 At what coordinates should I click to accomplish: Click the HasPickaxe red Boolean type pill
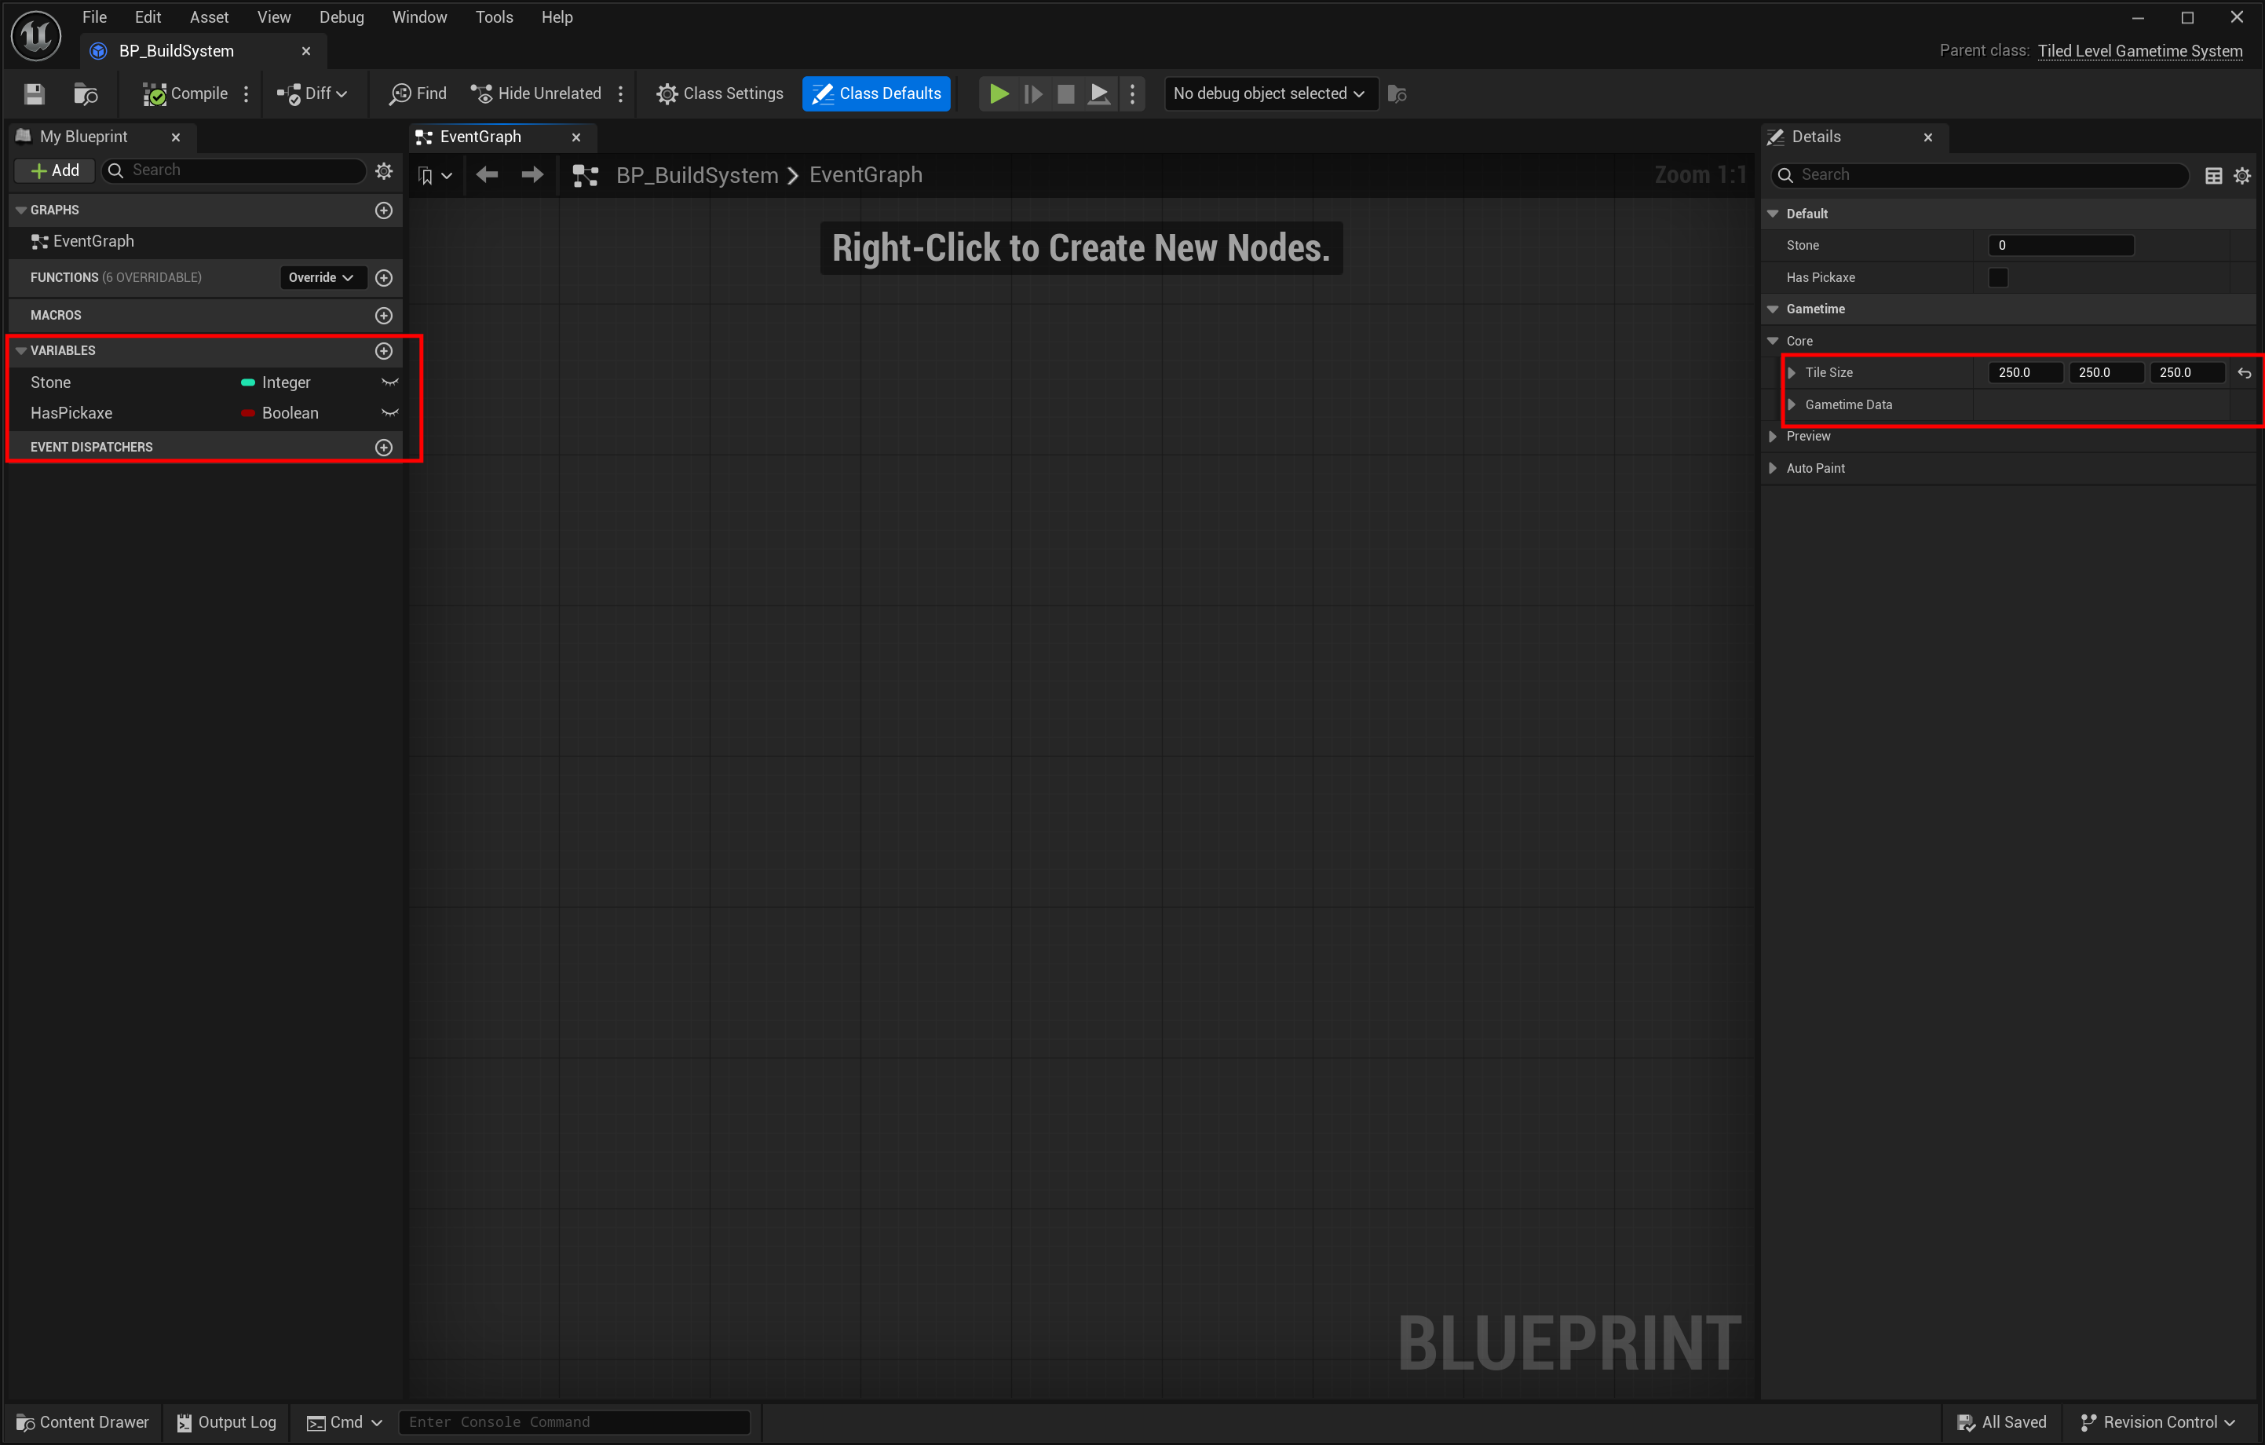pyautogui.click(x=248, y=413)
